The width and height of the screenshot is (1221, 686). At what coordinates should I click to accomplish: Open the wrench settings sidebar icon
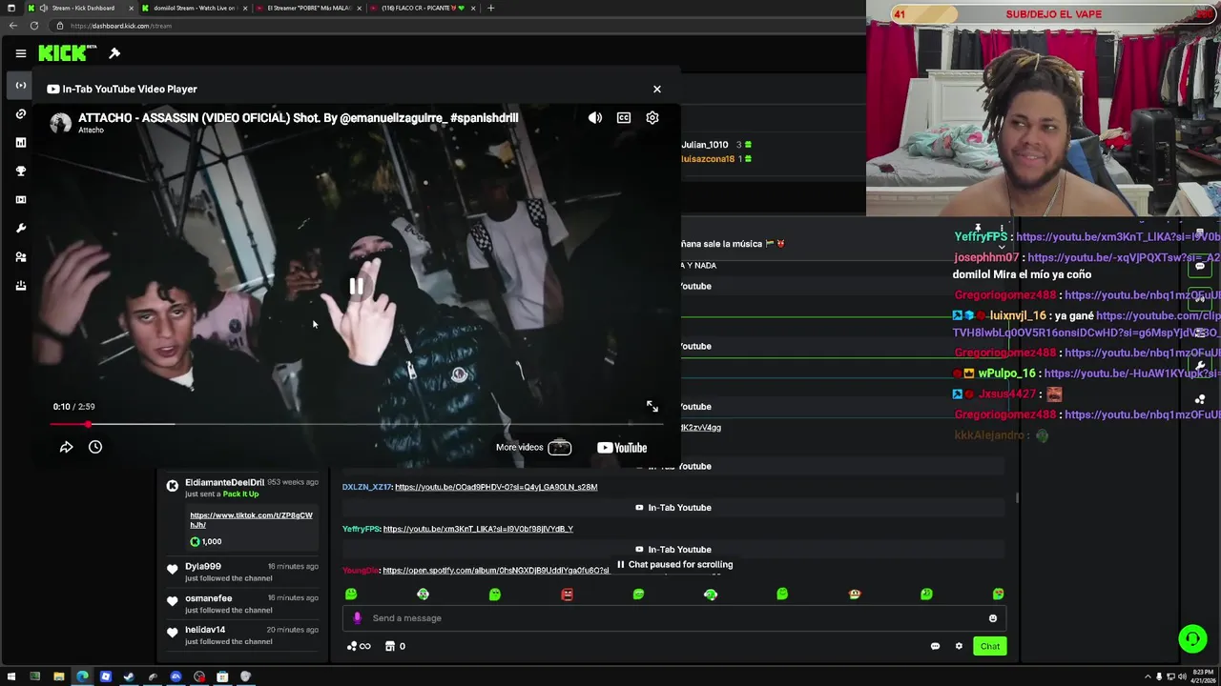(x=20, y=229)
